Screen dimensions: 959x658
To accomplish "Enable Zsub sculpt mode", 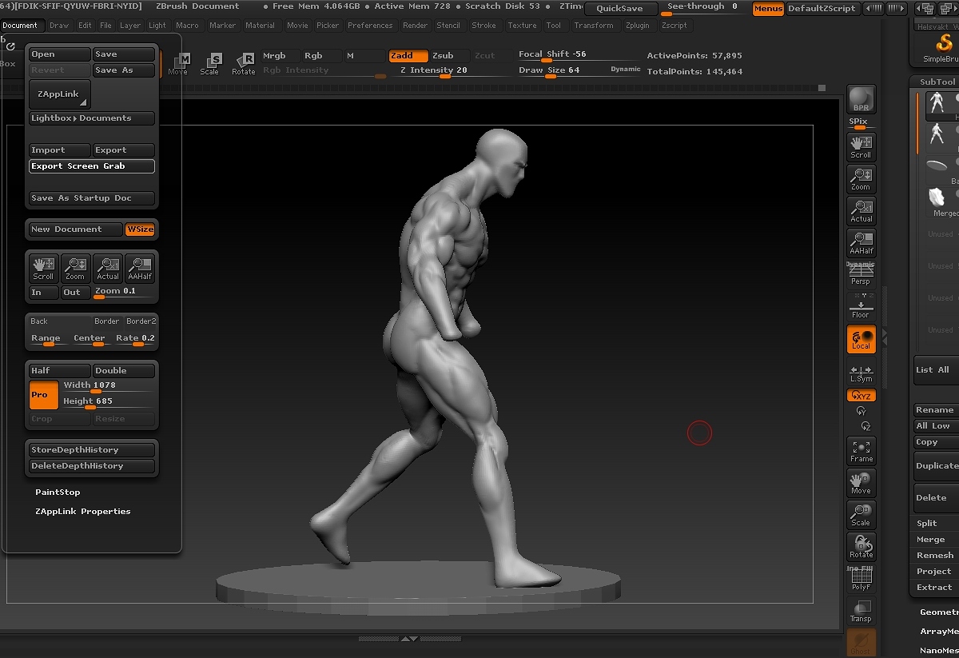I will 449,56.
